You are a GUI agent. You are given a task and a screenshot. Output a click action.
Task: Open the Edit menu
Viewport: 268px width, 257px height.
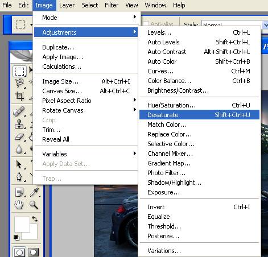[x=23, y=5]
